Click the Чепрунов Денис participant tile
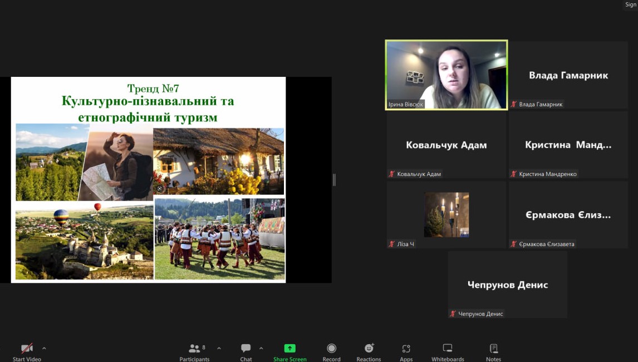The width and height of the screenshot is (638, 362). (507, 285)
